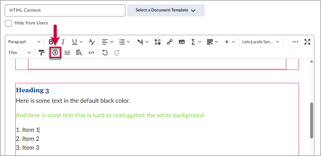This screenshot has height=156, width=321.
Task: Expand the underline options arrow
Action: 81,42
